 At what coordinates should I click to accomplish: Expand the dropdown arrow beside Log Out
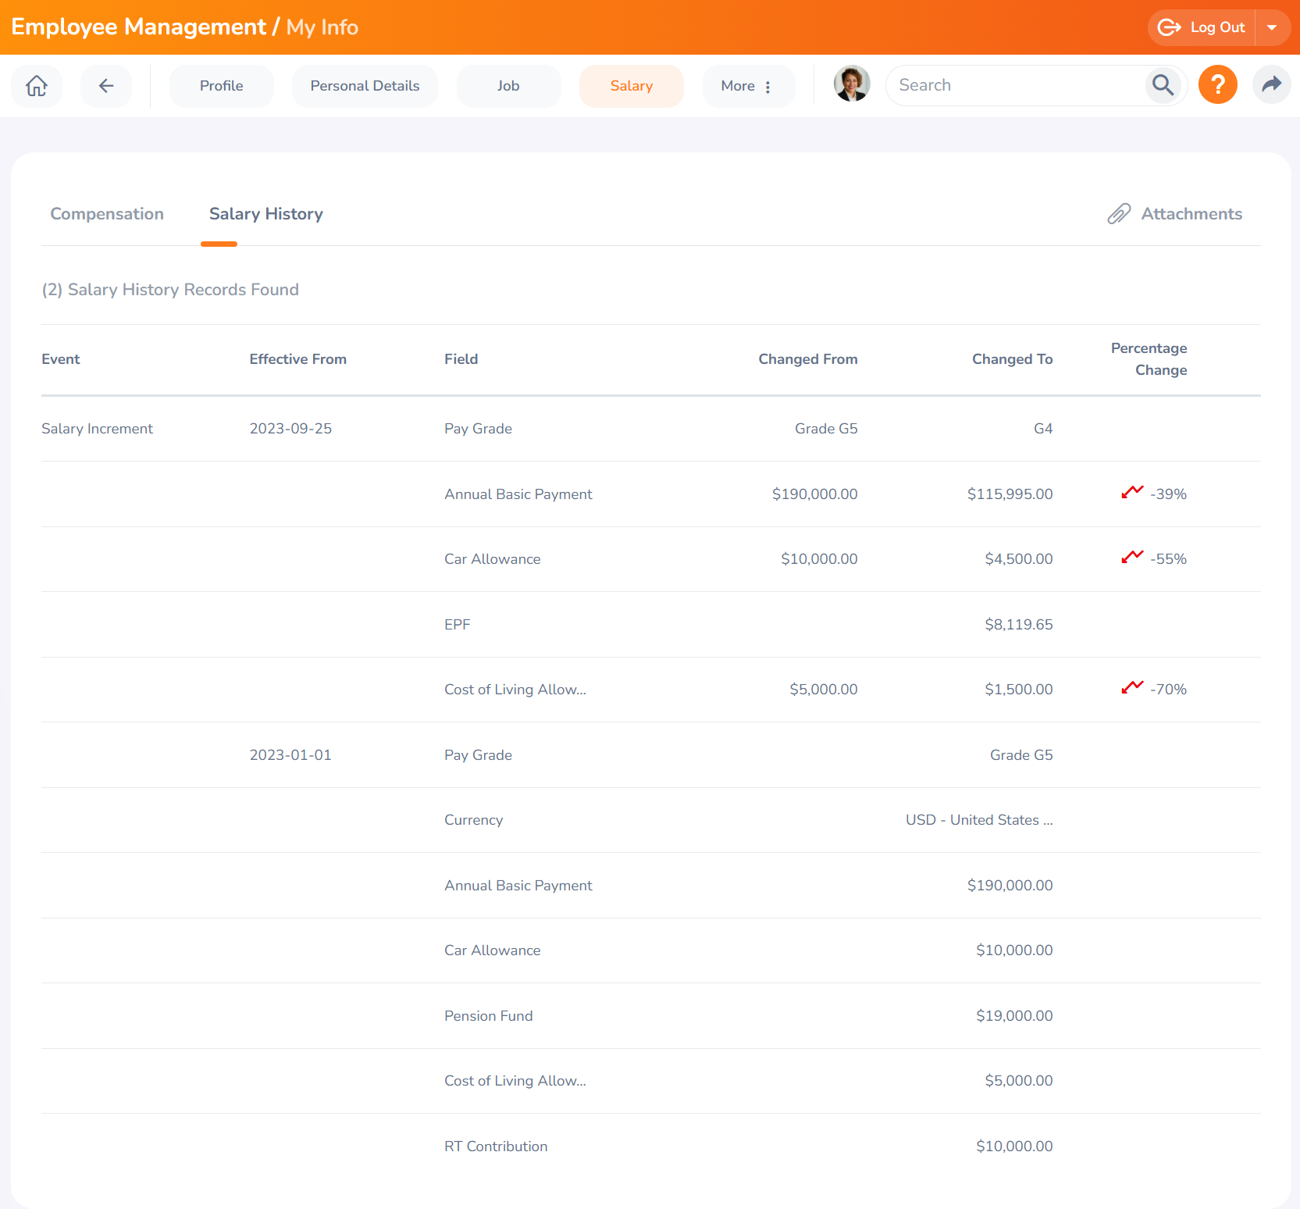pyautogui.click(x=1272, y=27)
